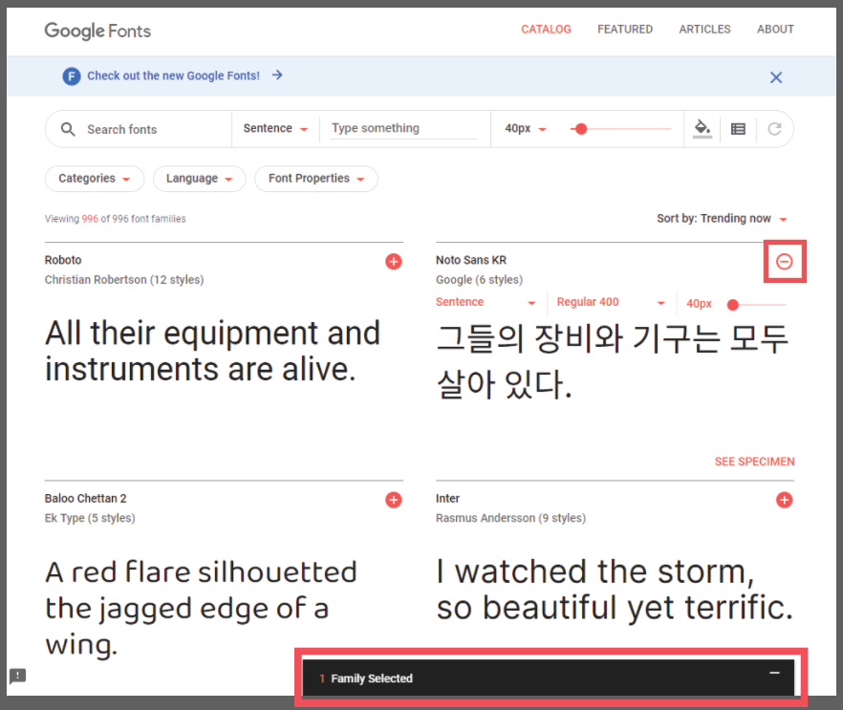Click the Inter font name
This screenshot has width=843, height=710.
pyautogui.click(x=447, y=499)
